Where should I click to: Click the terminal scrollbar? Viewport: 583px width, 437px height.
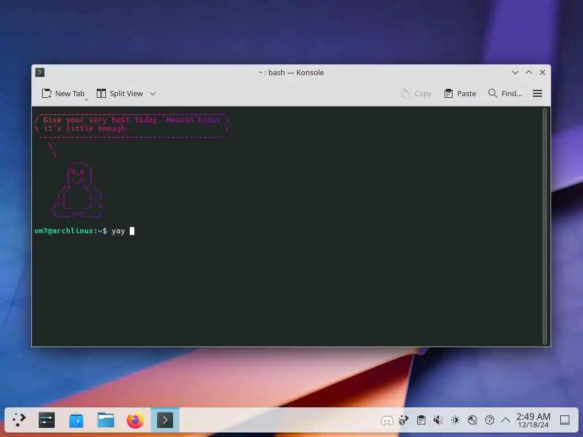[x=545, y=226]
